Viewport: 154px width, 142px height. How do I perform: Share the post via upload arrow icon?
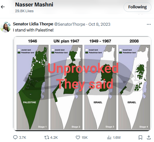(149, 138)
